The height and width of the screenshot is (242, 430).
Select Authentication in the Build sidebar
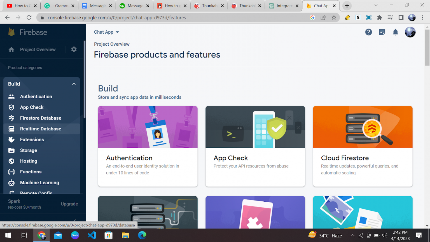click(36, 96)
